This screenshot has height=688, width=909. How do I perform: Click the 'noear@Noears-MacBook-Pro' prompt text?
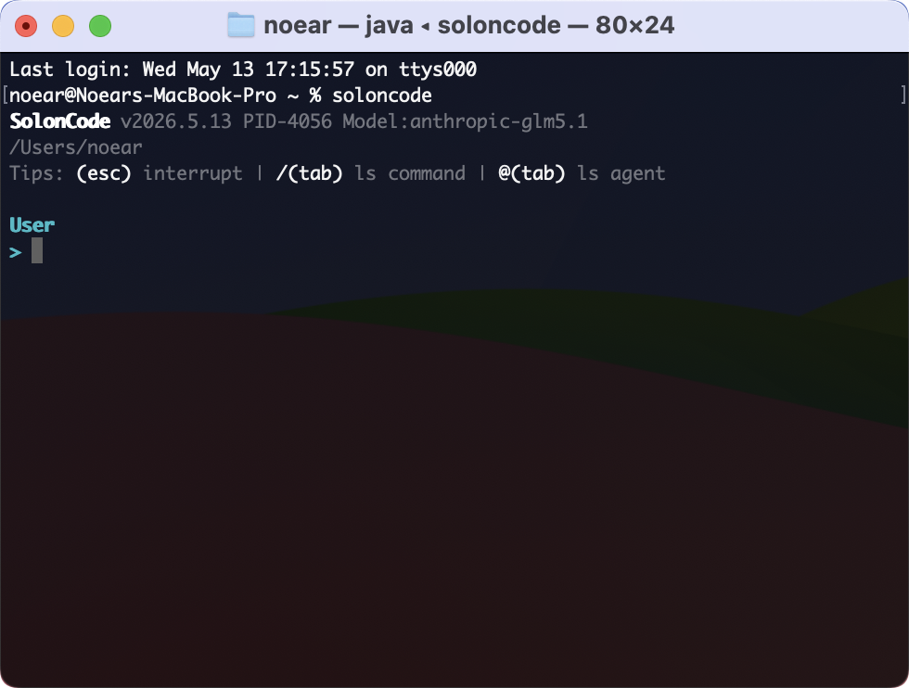click(143, 96)
